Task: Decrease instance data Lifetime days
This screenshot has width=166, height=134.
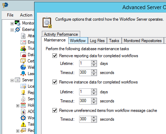Action: pos(94,93)
